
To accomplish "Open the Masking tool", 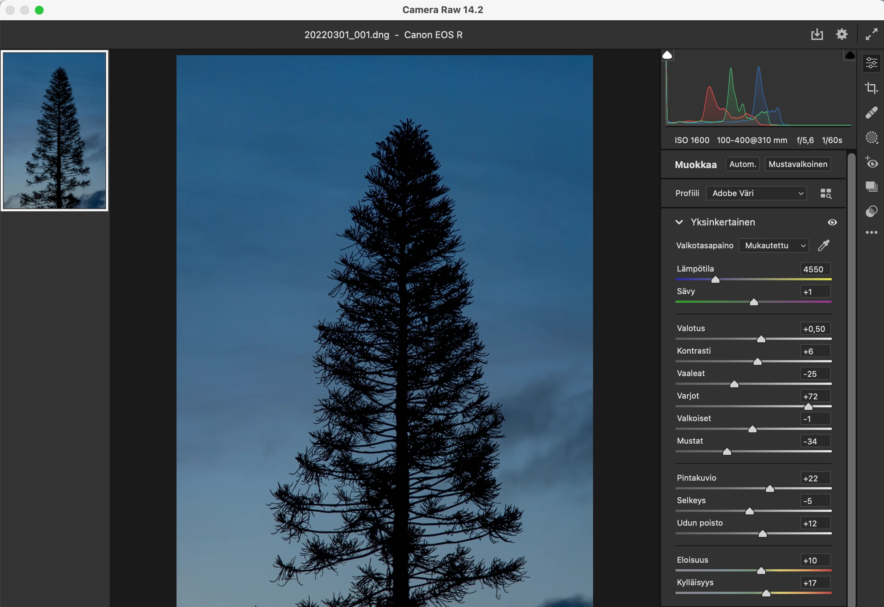I will tap(871, 137).
